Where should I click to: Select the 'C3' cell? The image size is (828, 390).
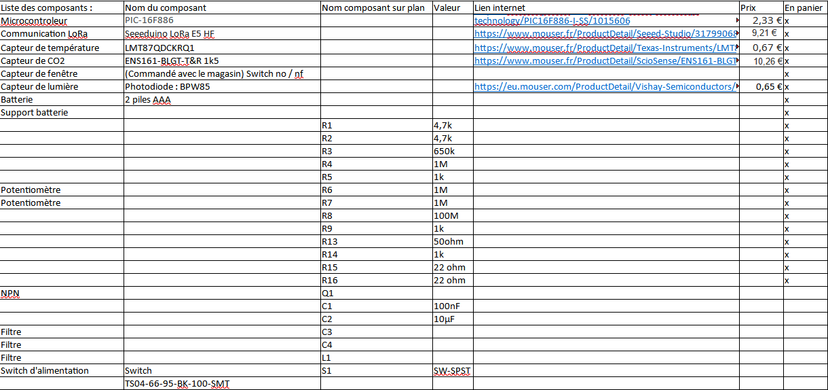(x=376, y=332)
